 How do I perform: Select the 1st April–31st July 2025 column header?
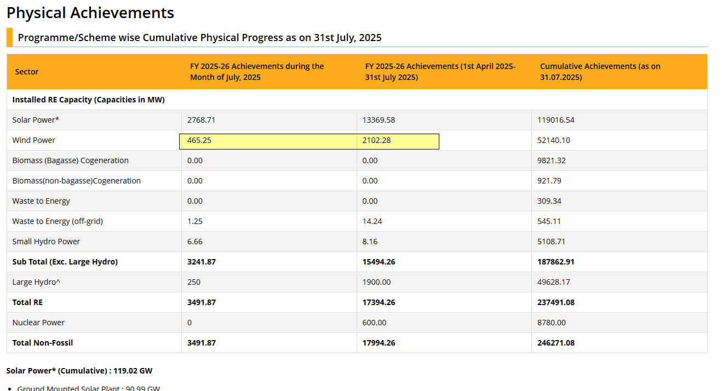[x=440, y=72]
